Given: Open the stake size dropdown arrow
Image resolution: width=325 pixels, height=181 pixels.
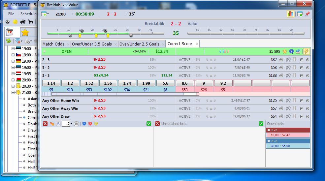Looking at the screenshot, I should 71,124.
